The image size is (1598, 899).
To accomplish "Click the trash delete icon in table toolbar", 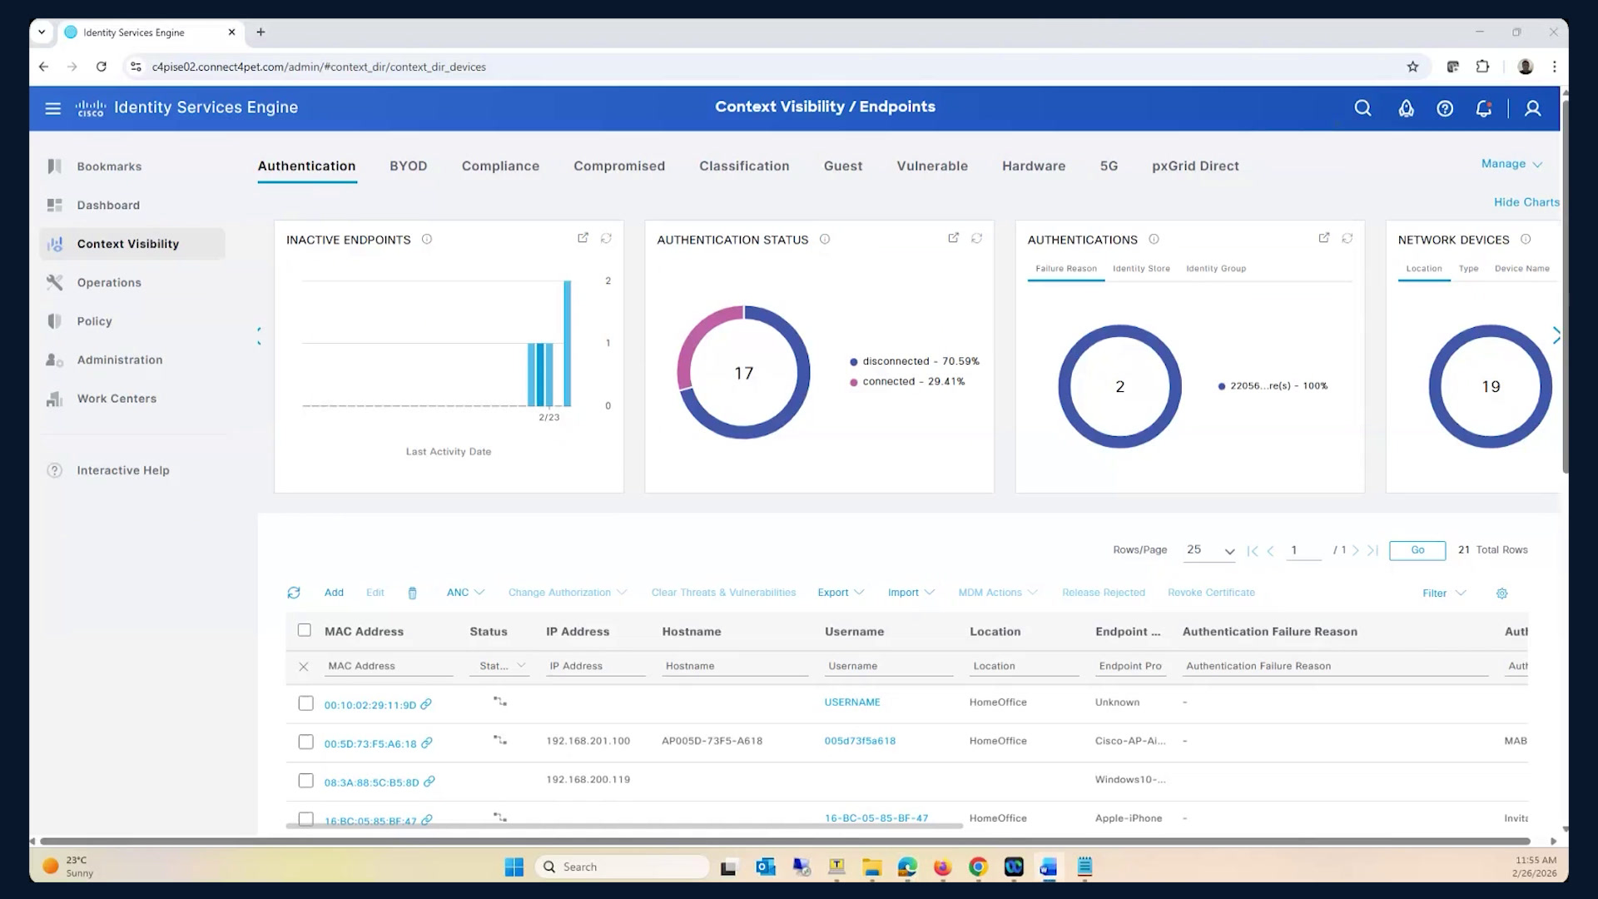I will click(x=412, y=593).
